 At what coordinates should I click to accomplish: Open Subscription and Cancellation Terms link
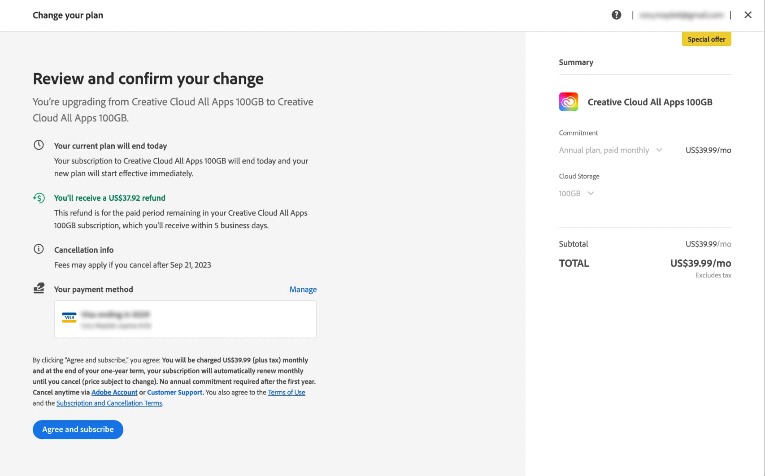(x=109, y=403)
